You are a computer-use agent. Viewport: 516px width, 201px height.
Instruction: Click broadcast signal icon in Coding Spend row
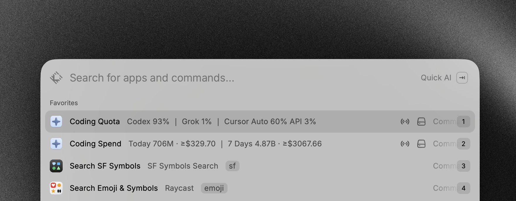[x=405, y=144]
